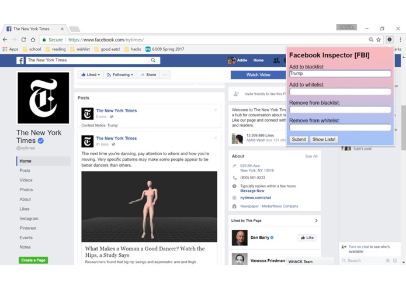Screen dimensions: 406x289
Task: Click the Share button
Action: point(148,75)
